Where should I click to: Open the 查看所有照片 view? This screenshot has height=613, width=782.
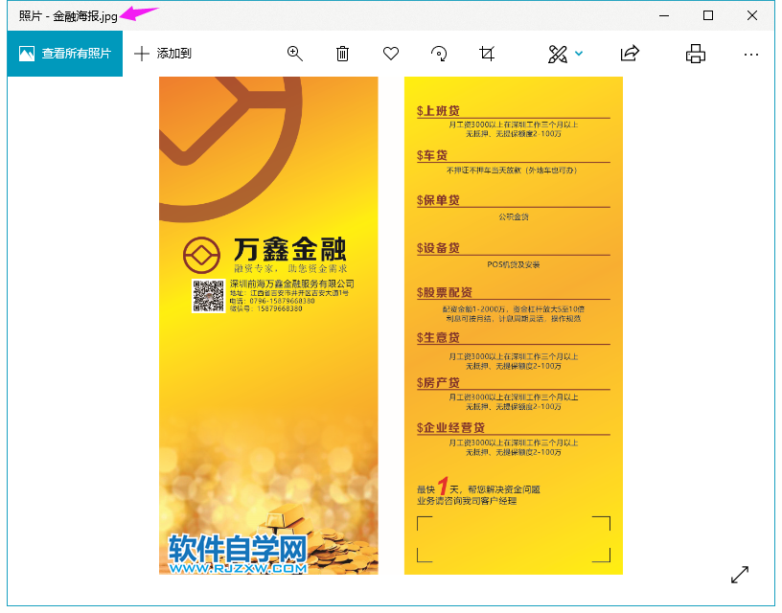point(65,54)
